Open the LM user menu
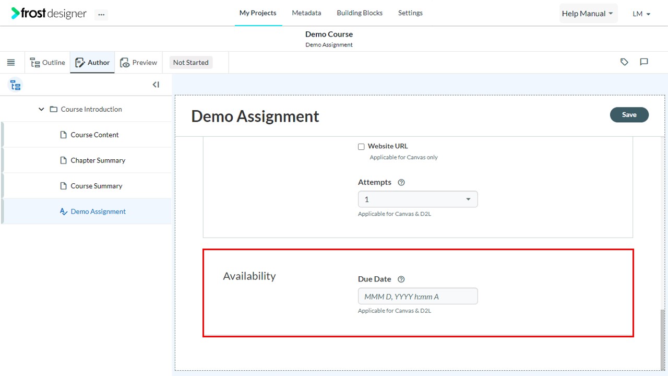 641,14
